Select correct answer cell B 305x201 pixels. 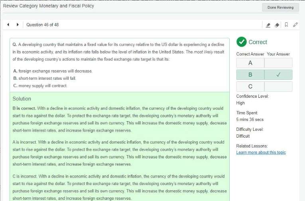(250, 75)
